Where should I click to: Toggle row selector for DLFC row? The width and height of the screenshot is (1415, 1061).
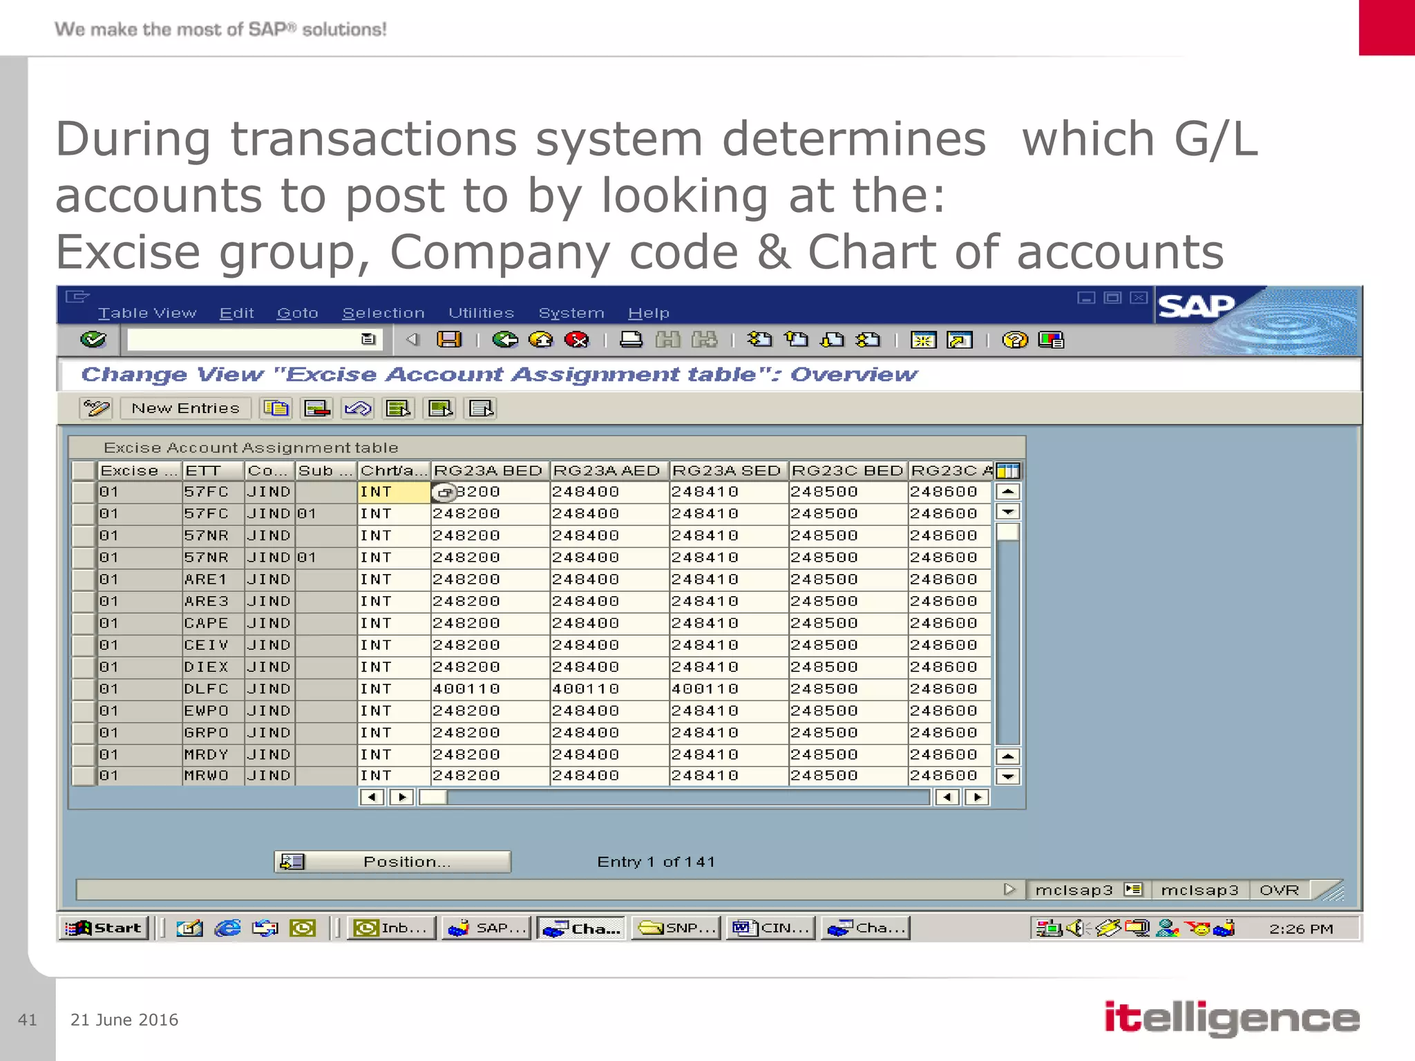84,689
